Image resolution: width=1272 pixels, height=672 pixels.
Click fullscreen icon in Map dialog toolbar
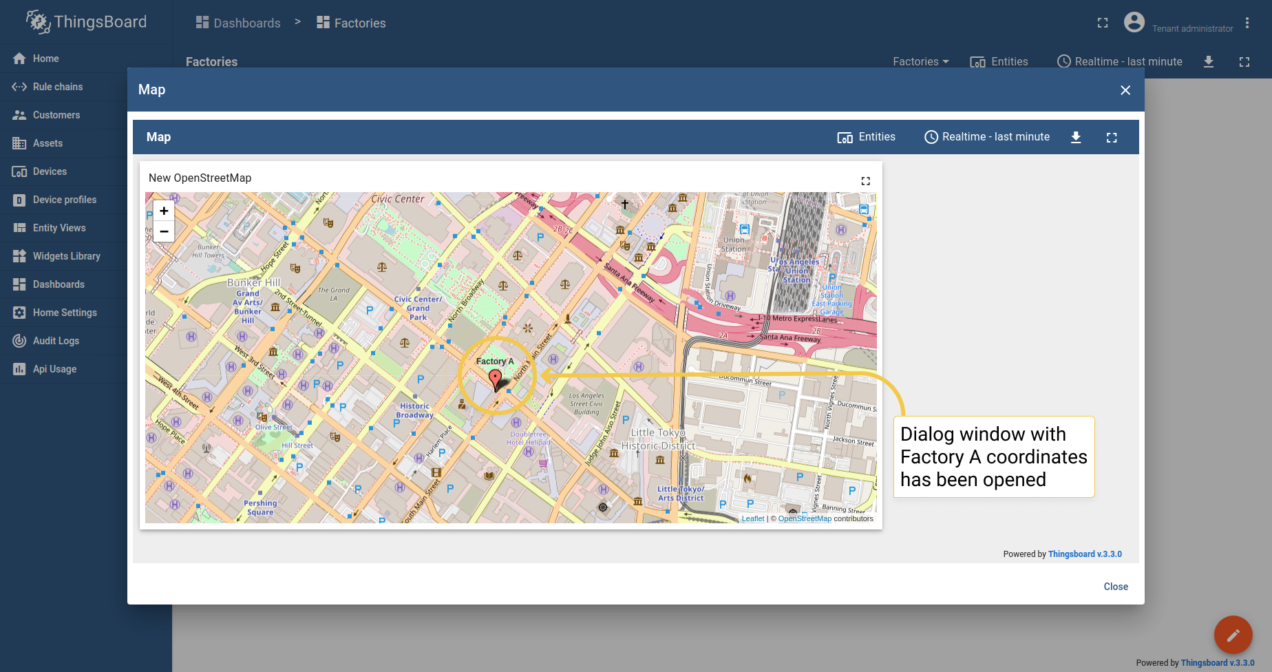(x=1112, y=137)
